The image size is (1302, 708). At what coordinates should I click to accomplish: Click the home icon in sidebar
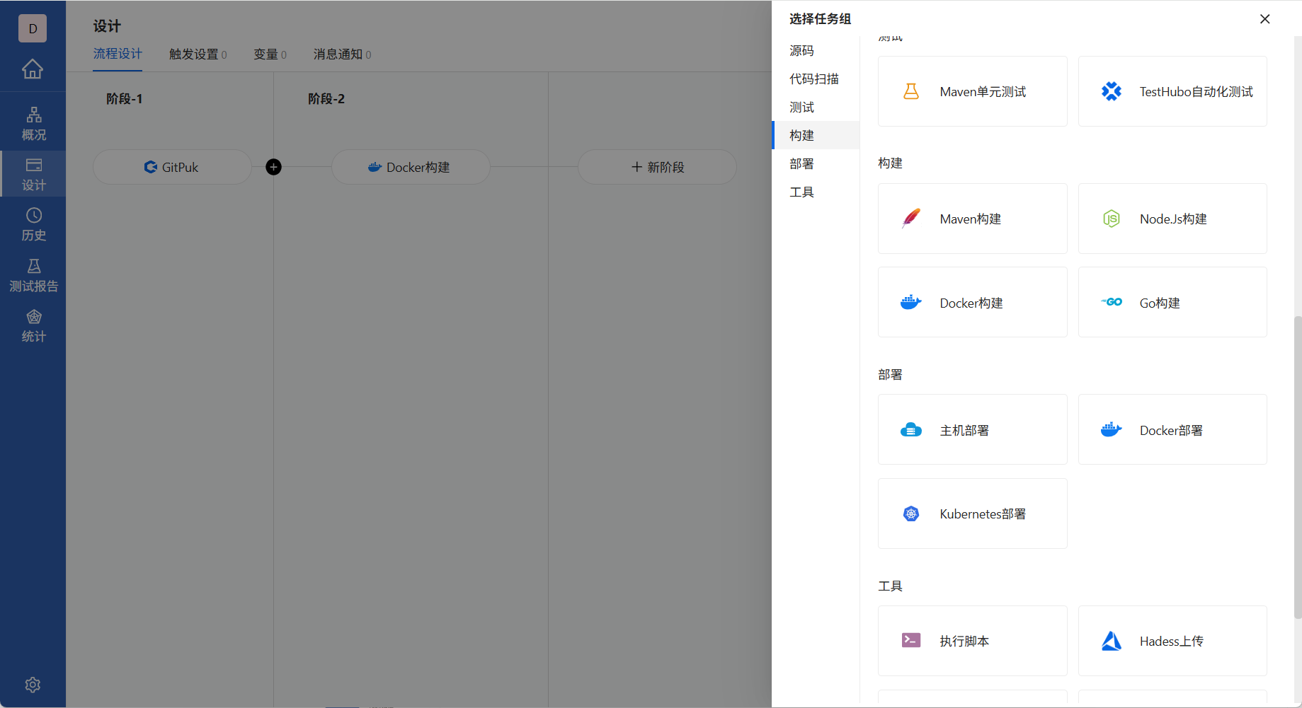coord(33,69)
